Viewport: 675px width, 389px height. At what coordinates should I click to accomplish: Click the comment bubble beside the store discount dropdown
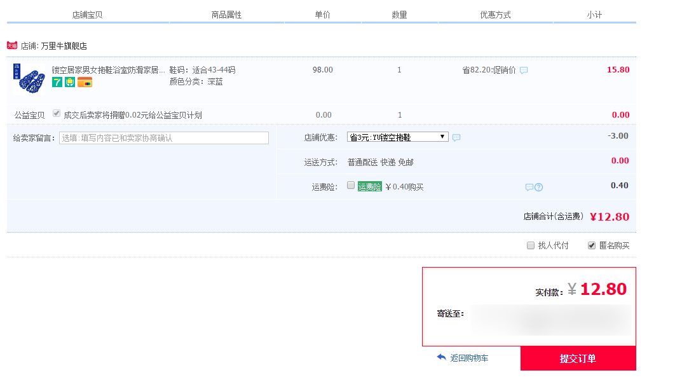point(456,137)
